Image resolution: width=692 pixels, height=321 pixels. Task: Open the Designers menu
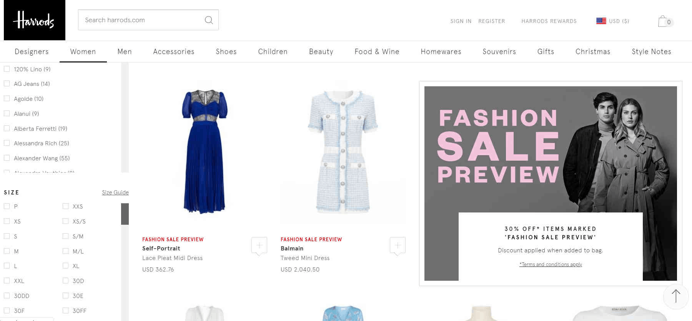[x=32, y=51]
